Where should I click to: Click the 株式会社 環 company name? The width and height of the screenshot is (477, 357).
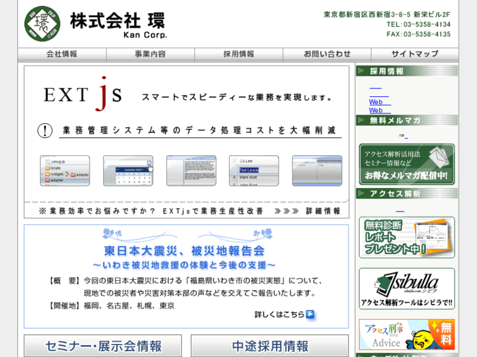pos(117,21)
